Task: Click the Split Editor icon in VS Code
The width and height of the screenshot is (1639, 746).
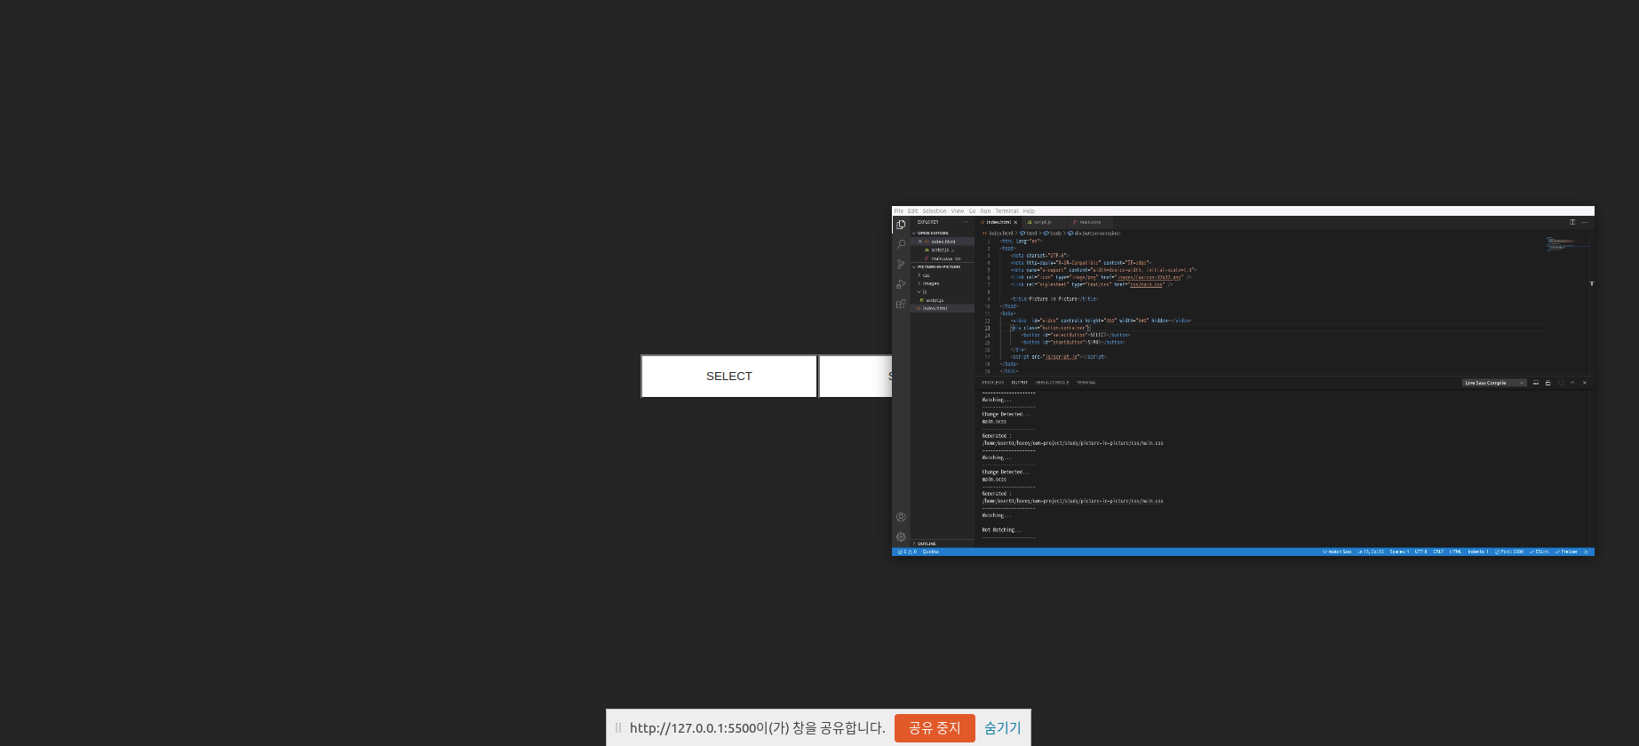Action: [x=1572, y=222]
